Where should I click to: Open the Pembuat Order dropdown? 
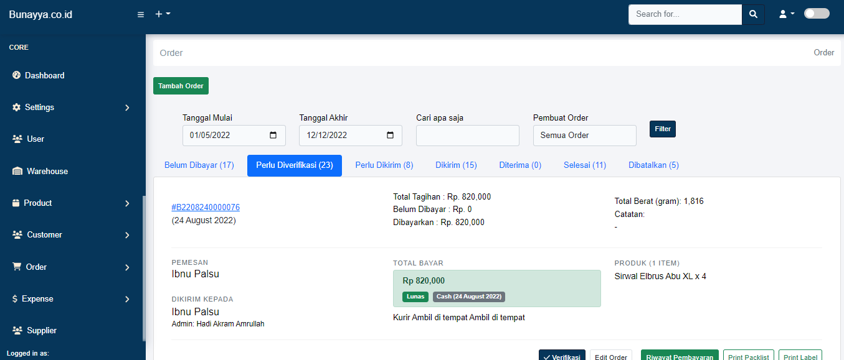[x=585, y=136]
